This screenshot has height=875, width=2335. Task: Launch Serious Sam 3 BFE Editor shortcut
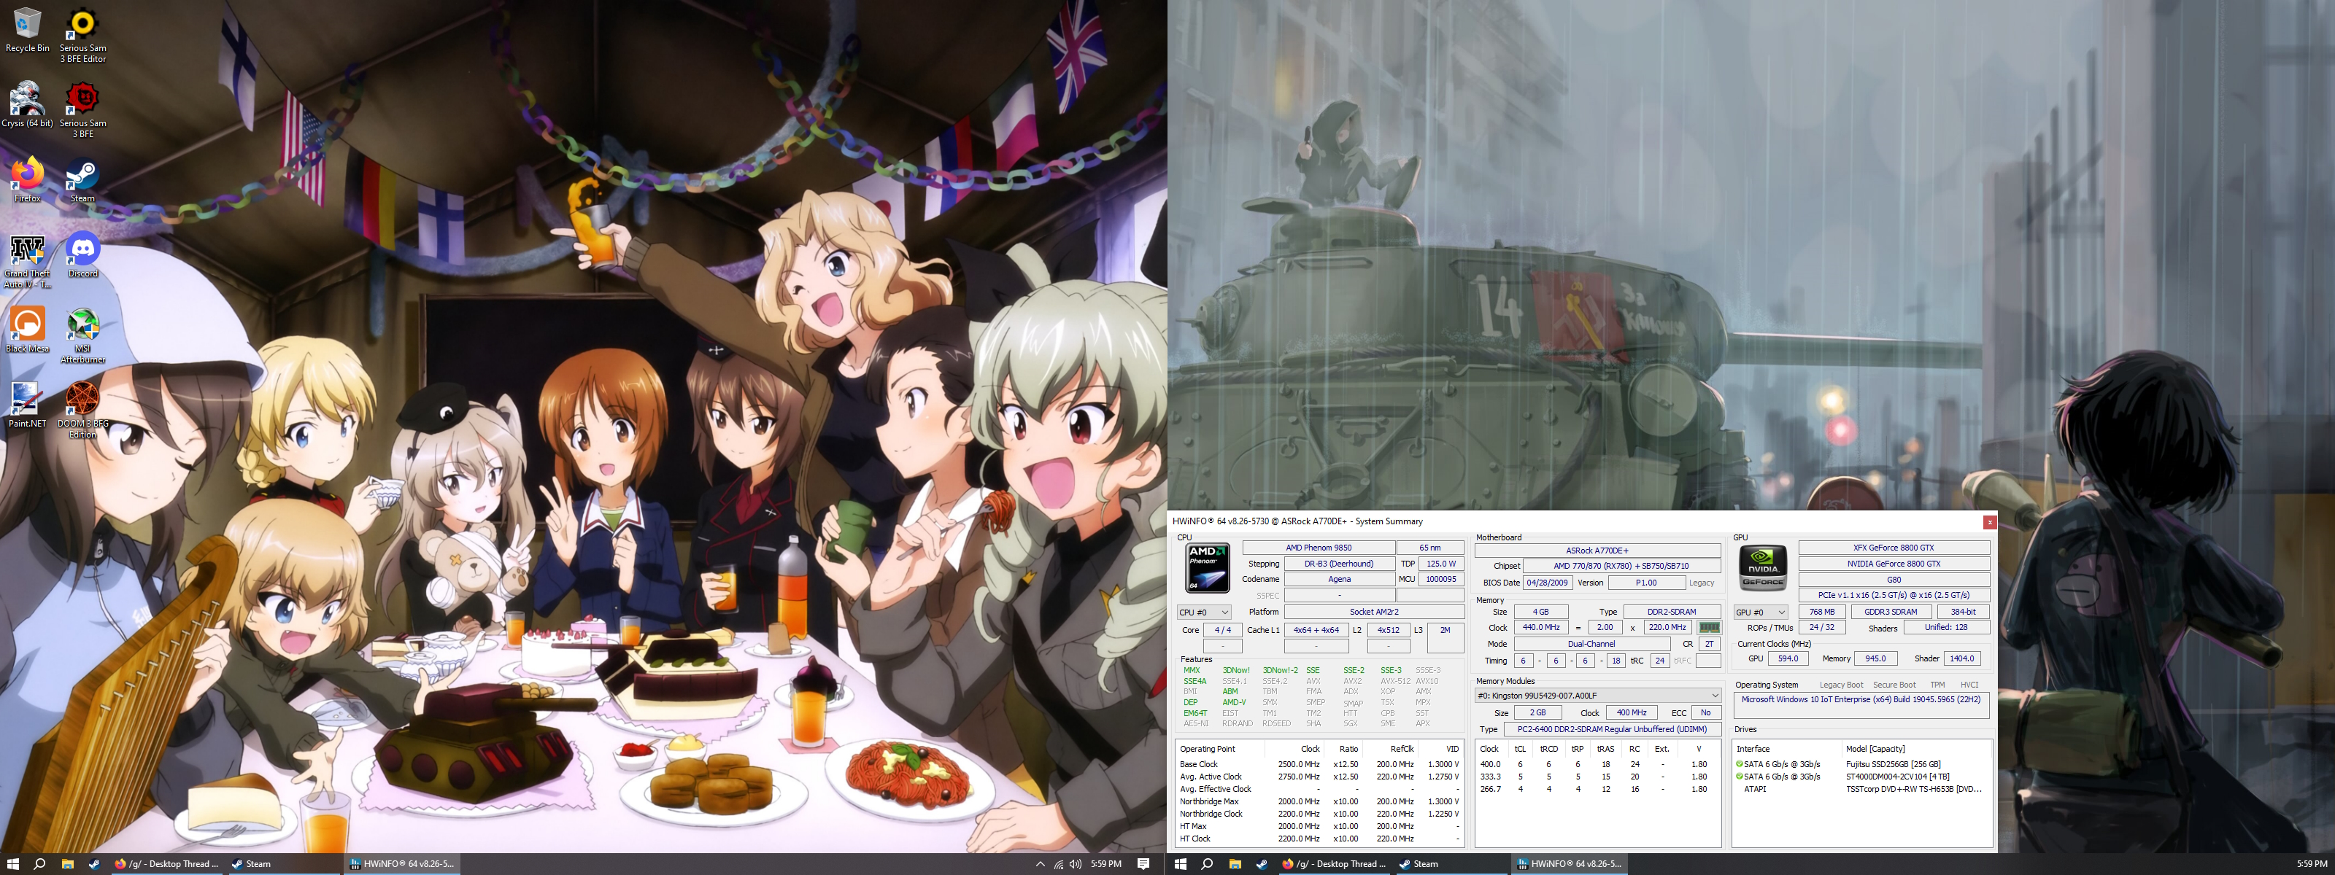[x=82, y=36]
